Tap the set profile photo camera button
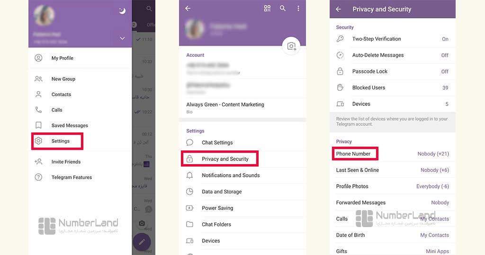Viewport: 485px width, 255px height. (x=291, y=46)
